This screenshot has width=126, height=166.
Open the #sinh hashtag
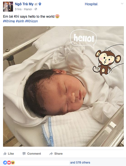(x=20, y=21)
